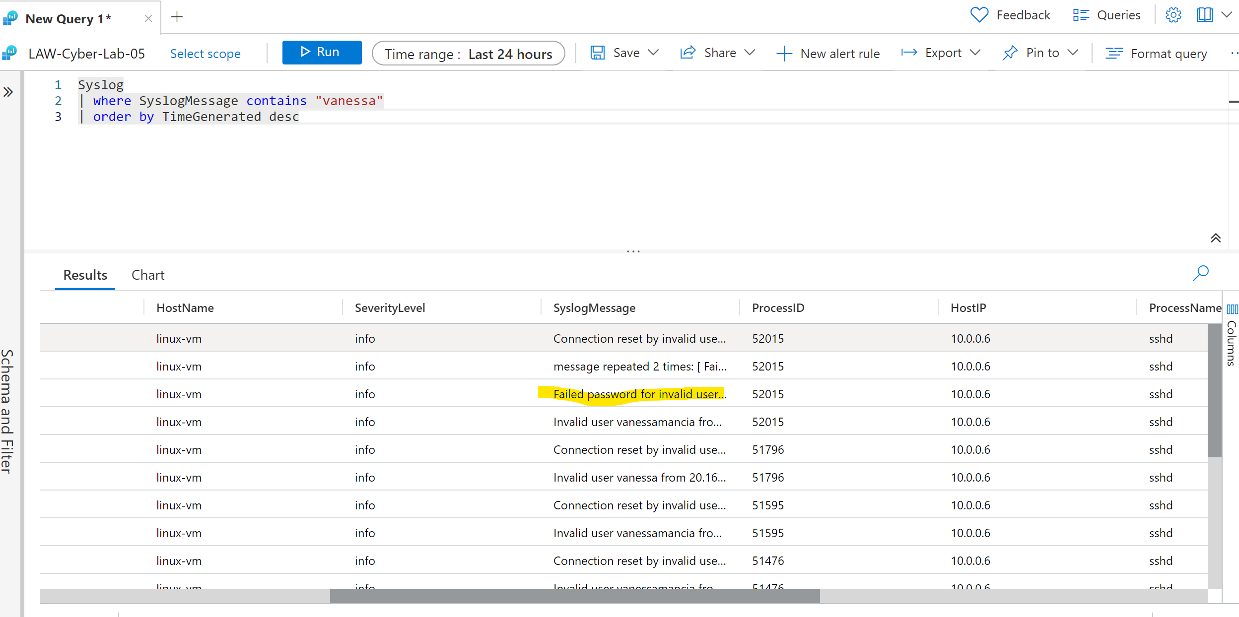Click the results search magnifier icon
The height and width of the screenshot is (617, 1239).
pyautogui.click(x=1200, y=273)
